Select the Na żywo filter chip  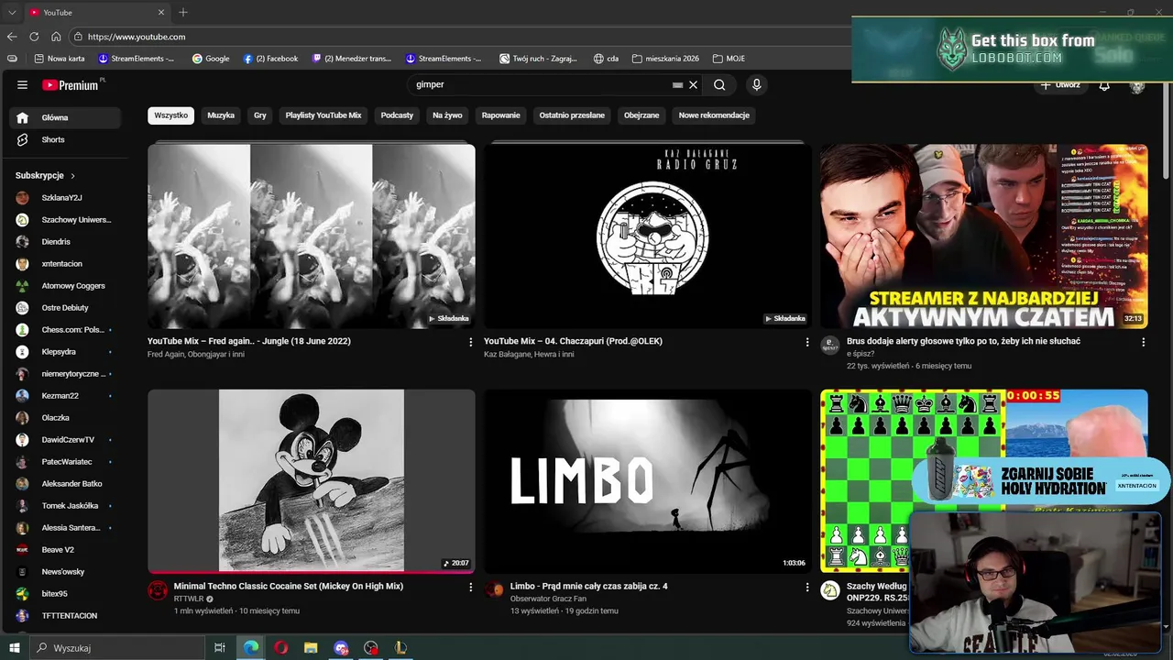[x=447, y=115]
